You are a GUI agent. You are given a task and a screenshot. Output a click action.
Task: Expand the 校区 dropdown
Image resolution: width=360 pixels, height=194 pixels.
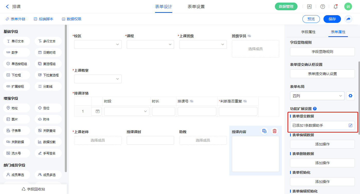click(98, 44)
